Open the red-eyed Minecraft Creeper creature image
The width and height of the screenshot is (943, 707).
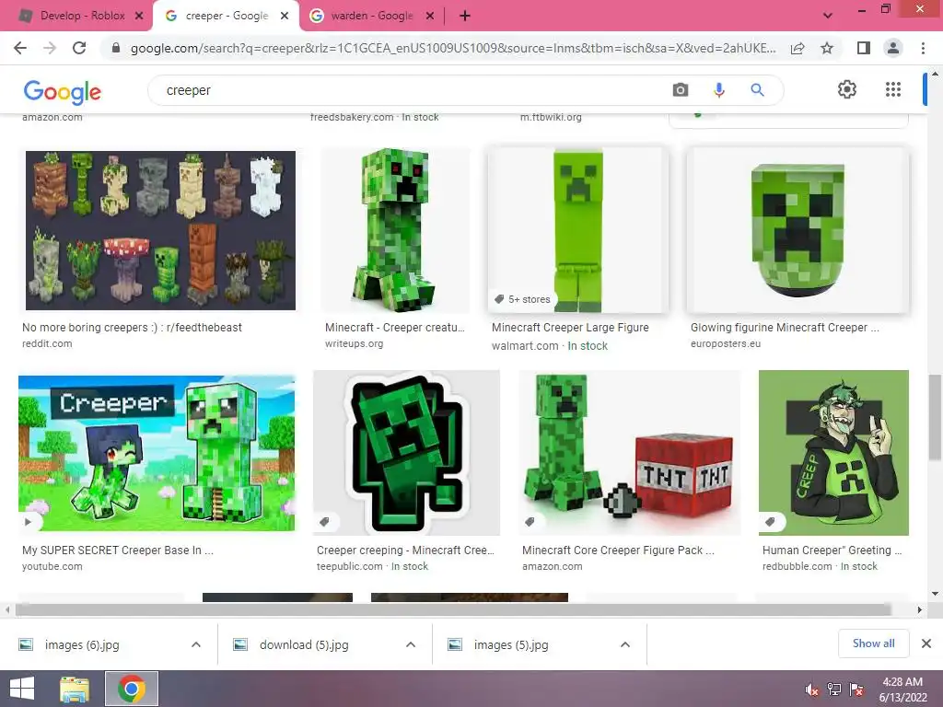[x=394, y=231]
